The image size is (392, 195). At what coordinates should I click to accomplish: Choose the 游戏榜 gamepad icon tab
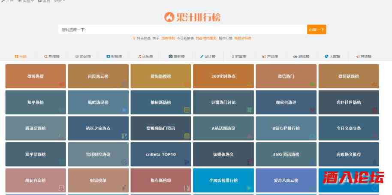click(300, 56)
